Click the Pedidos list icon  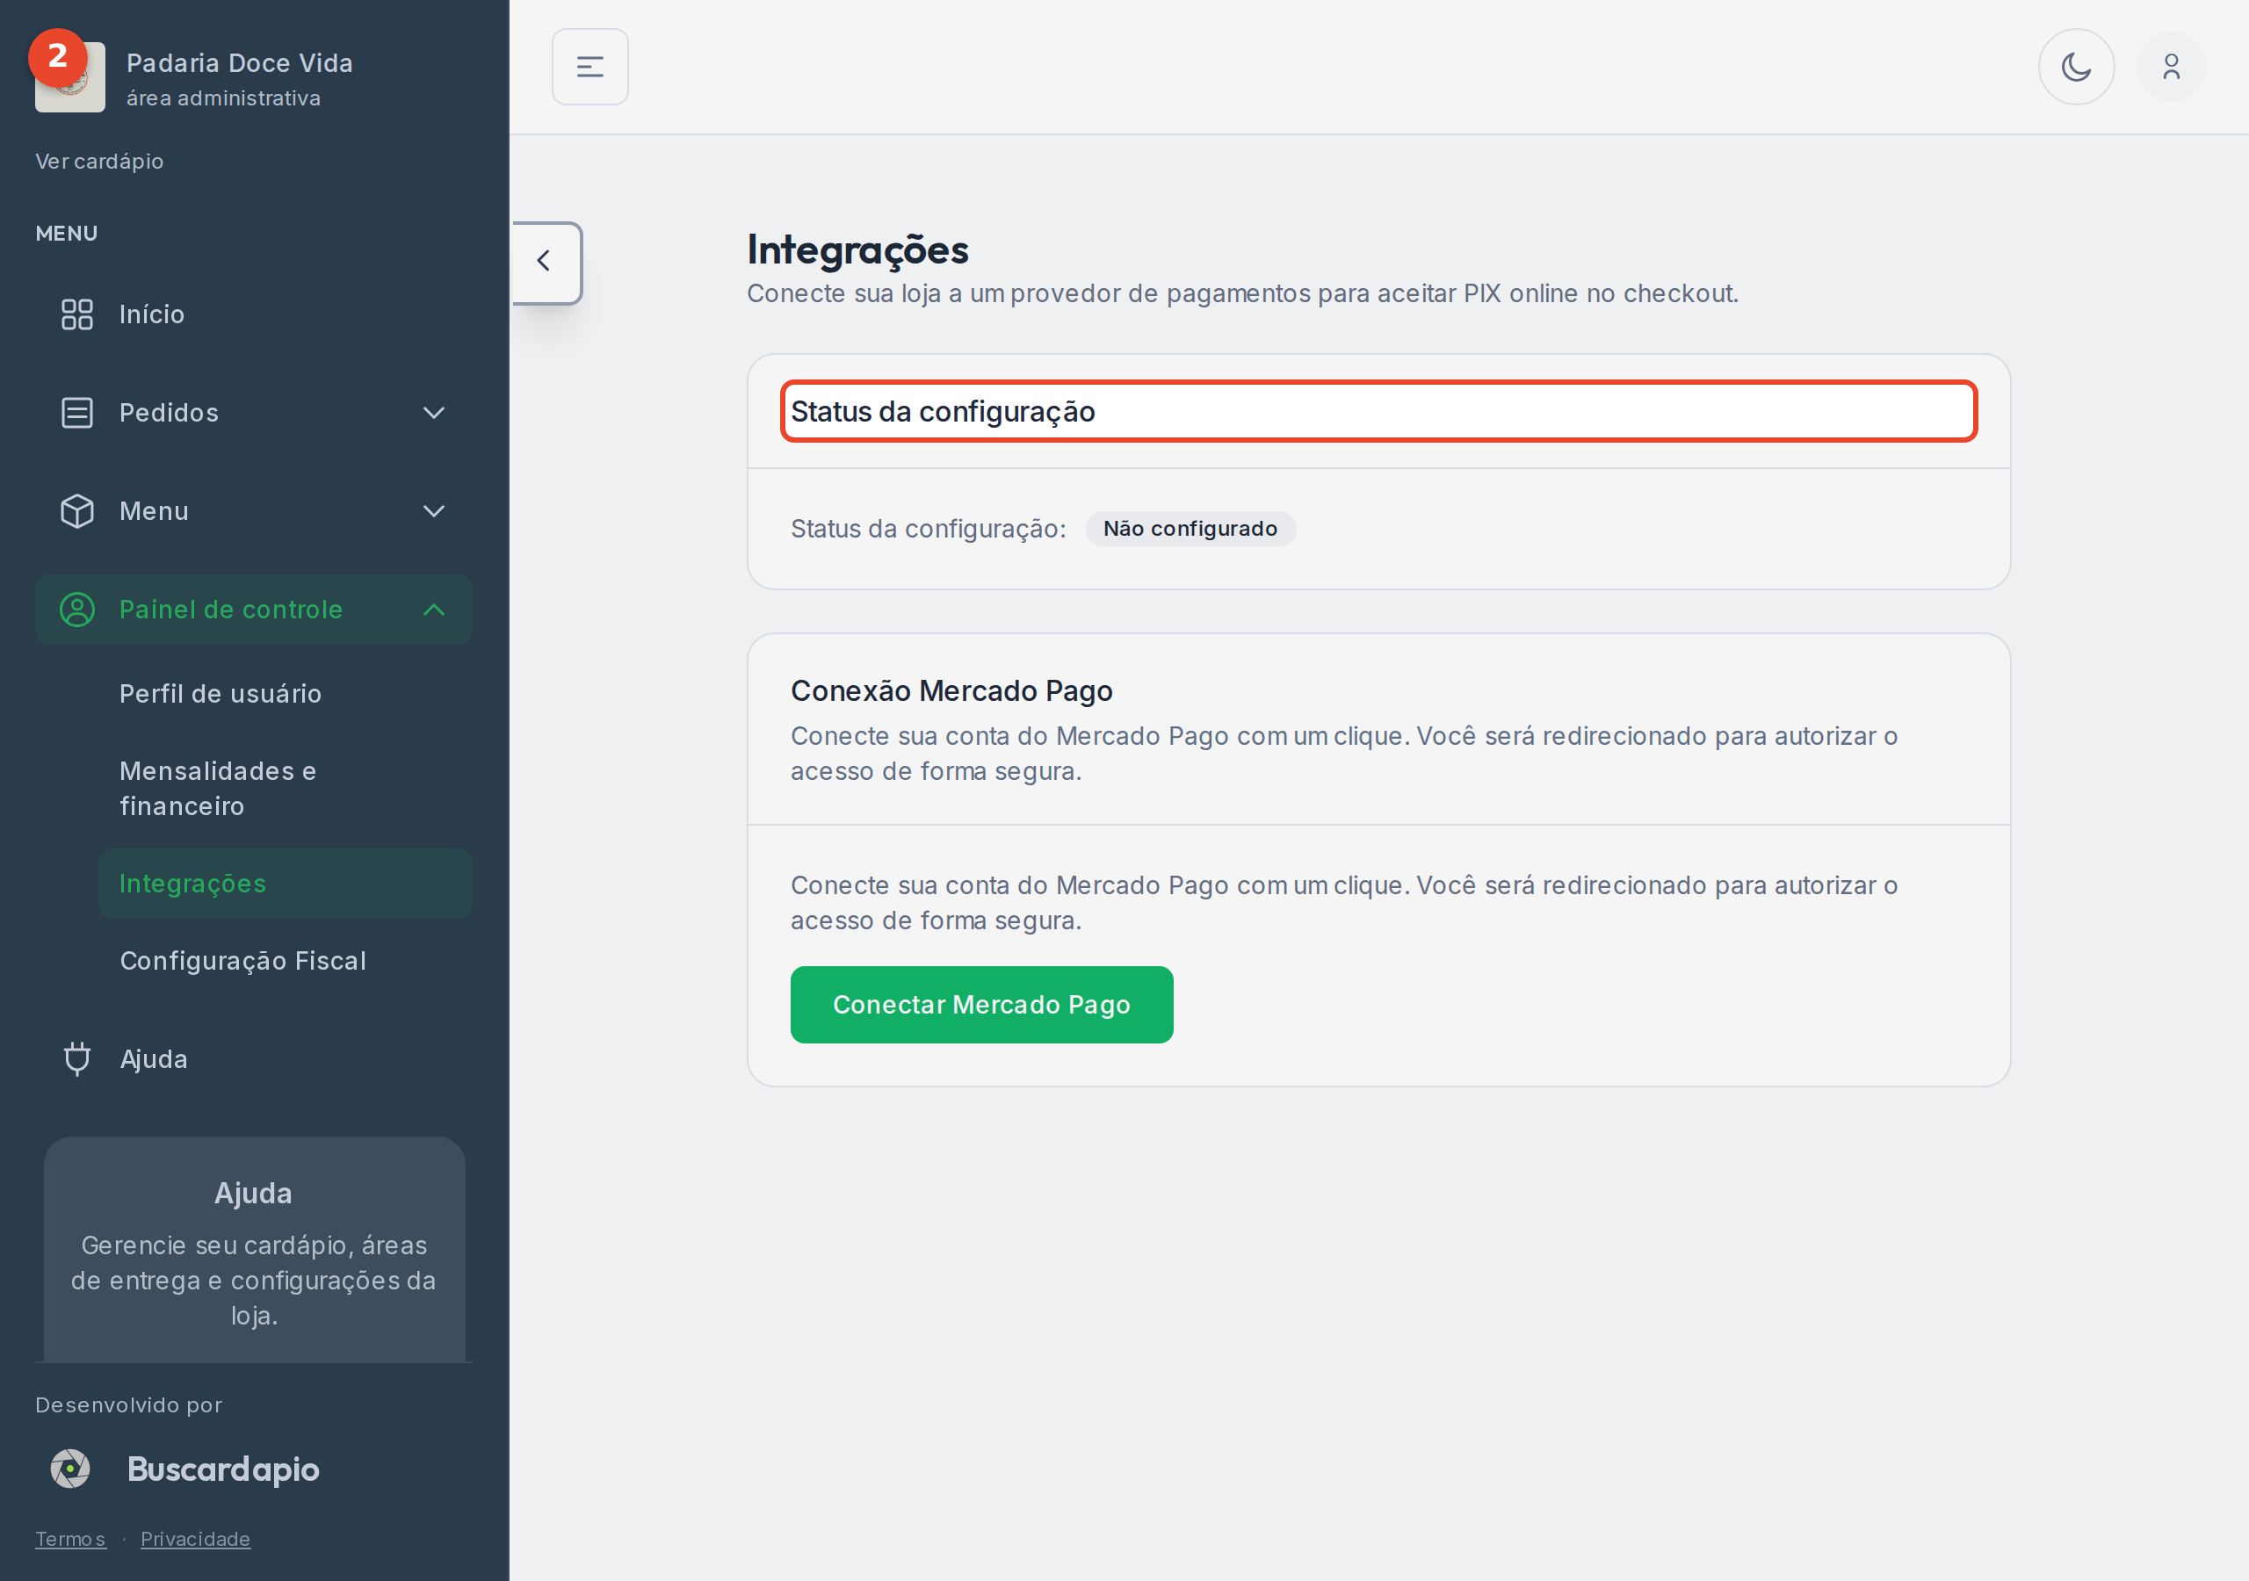76,413
